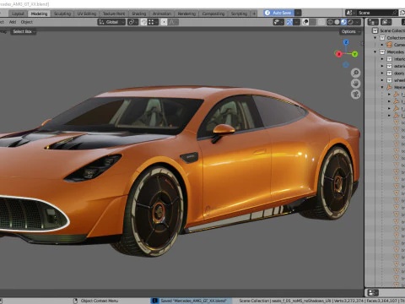Toggle the snapping magnet icon
The width and height of the screenshot is (405, 304).
click(143, 22)
